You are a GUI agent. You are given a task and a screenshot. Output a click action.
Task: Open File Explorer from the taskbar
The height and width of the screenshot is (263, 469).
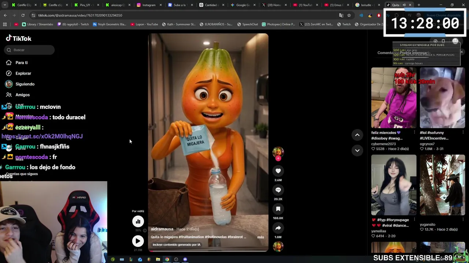pos(158,259)
